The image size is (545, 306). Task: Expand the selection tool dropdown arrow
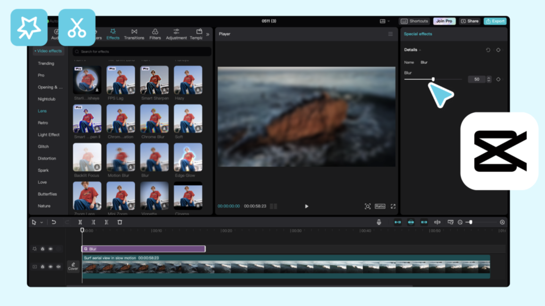point(42,222)
